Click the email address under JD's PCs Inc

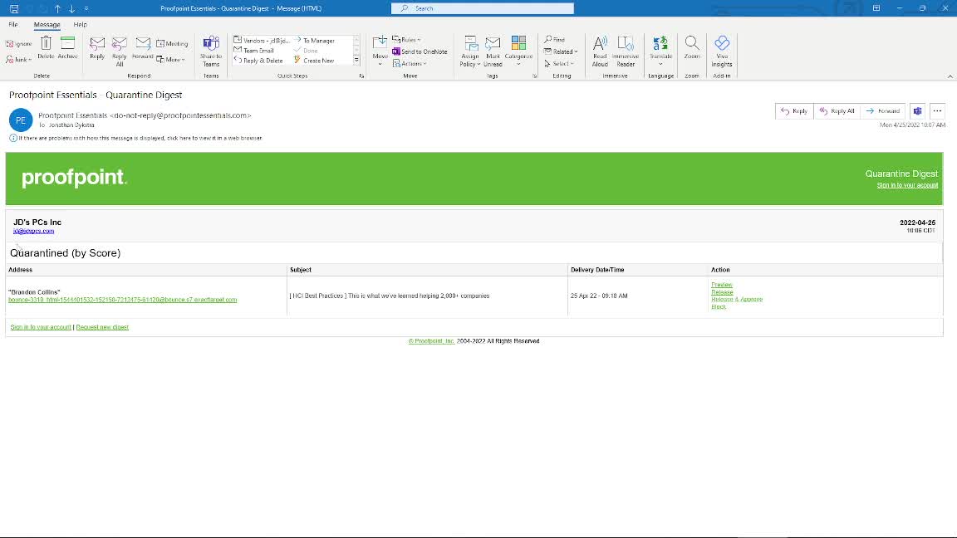click(33, 231)
